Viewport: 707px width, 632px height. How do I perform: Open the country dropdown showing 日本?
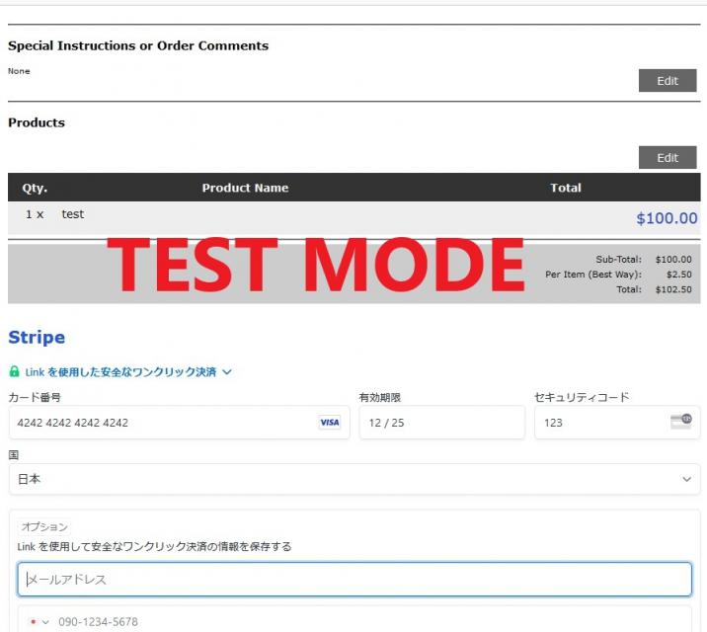pos(354,479)
